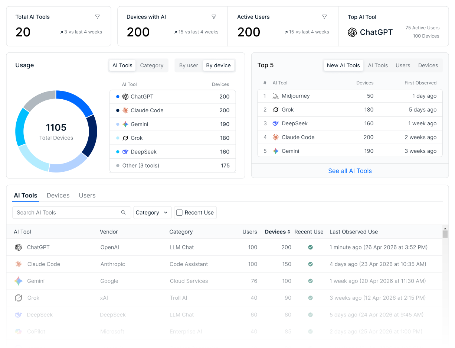Switch Usage view to Category
Screen dimensions: 455x348
tap(152, 65)
